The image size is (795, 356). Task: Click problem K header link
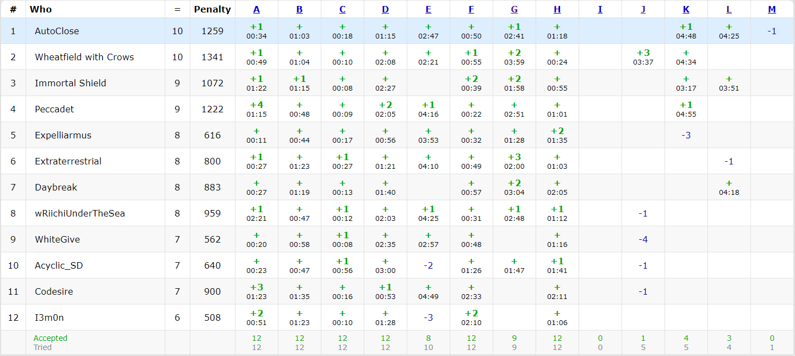pos(686,9)
